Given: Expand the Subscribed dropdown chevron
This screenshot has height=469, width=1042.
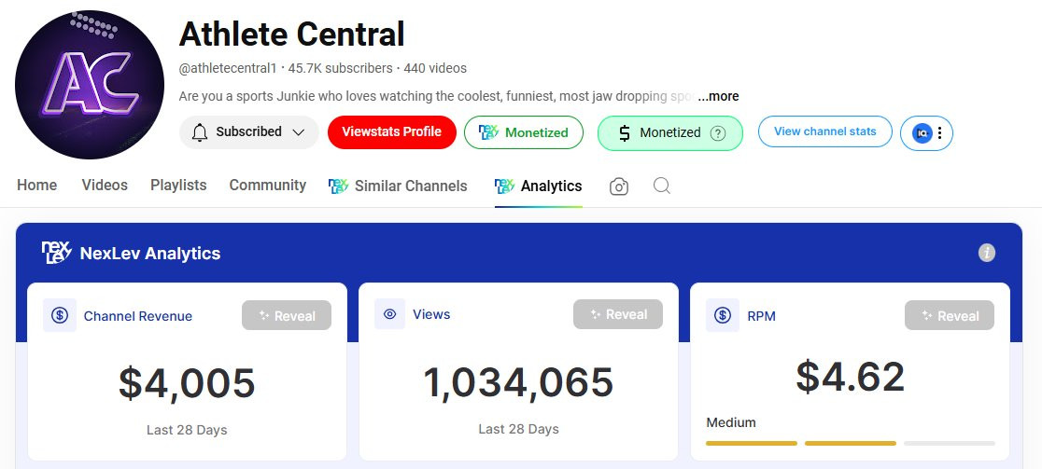Looking at the screenshot, I should (299, 132).
